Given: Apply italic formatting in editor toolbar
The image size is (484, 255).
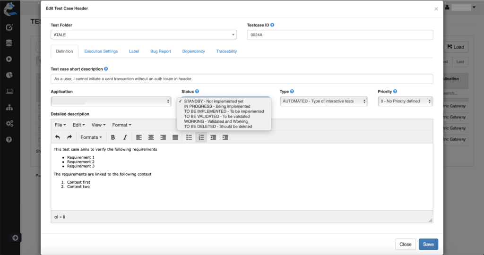Looking at the screenshot, I should 125,137.
